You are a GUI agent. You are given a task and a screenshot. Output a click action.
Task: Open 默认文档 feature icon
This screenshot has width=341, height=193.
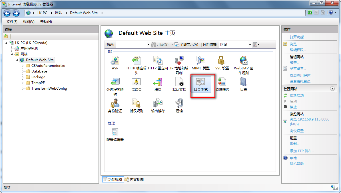pyautogui.click(x=179, y=84)
